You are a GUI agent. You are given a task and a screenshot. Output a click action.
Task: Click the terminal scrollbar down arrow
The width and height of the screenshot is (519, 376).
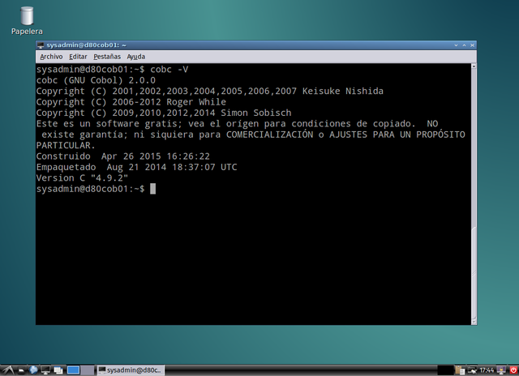(x=474, y=322)
